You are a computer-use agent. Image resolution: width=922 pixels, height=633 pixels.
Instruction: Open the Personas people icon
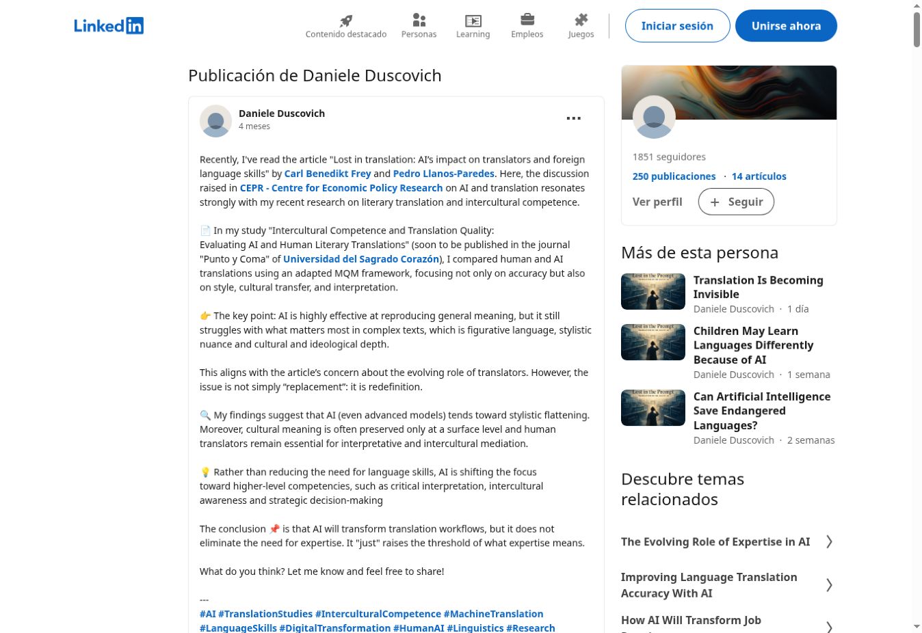point(419,21)
